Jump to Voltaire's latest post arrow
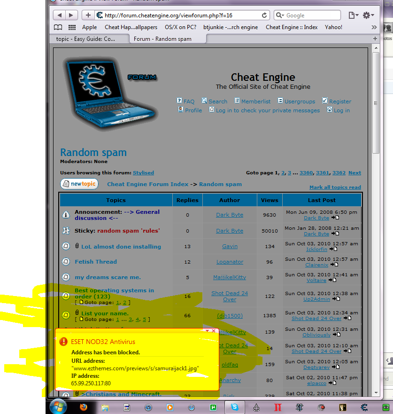393x414 pixels. (x=332, y=280)
